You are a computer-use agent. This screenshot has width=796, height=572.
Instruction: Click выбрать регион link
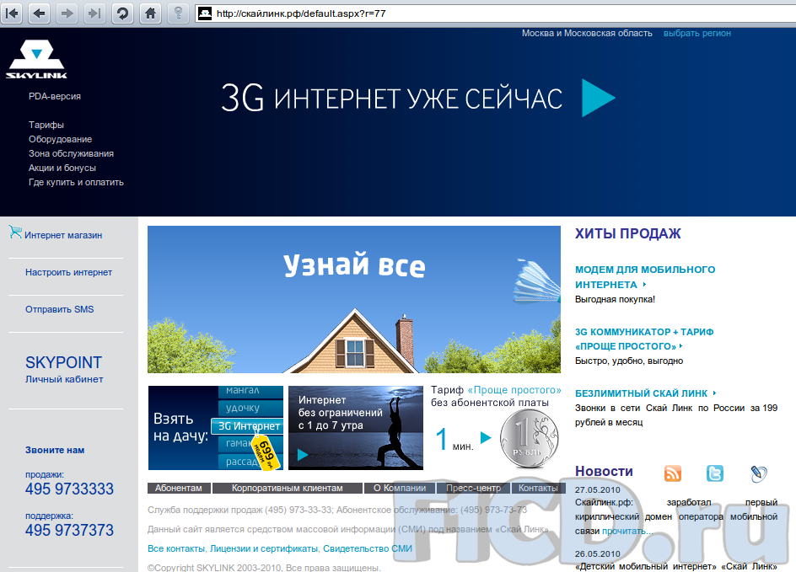pyautogui.click(x=697, y=33)
